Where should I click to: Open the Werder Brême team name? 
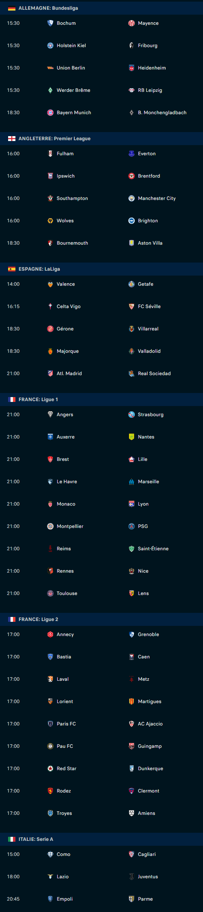(x=73, y=90)
